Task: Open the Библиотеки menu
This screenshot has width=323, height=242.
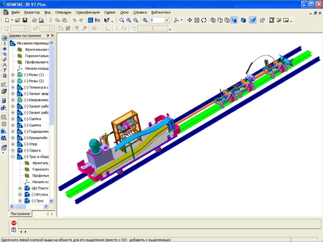Action: [161, 12]
